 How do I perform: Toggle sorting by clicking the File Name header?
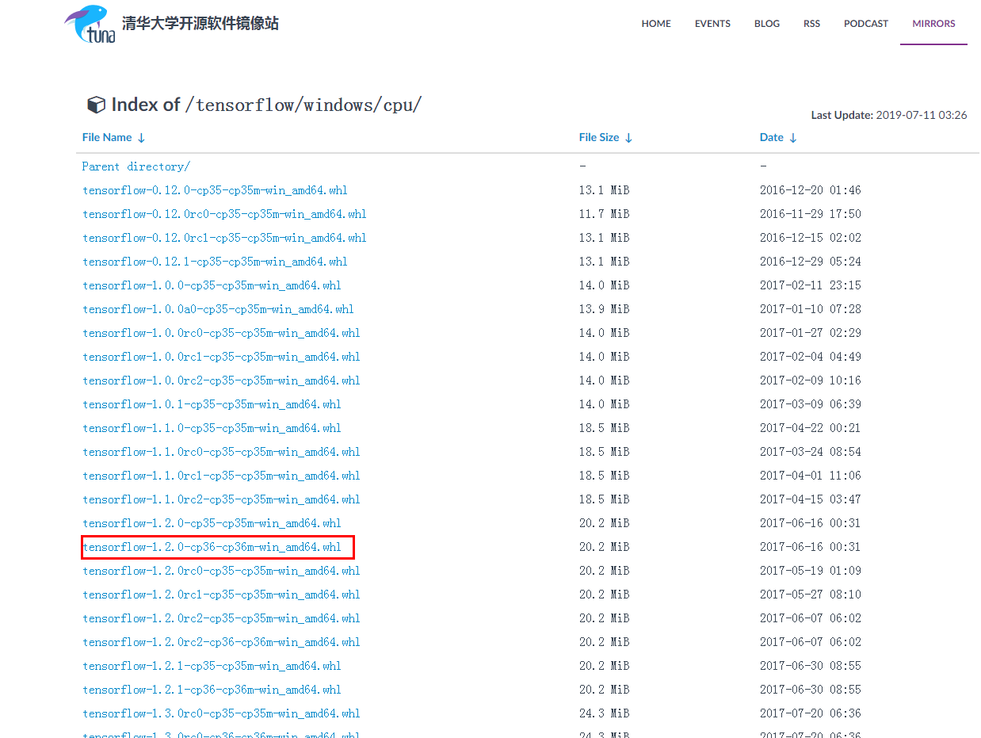pyautogui.click(x=105, y=137)
